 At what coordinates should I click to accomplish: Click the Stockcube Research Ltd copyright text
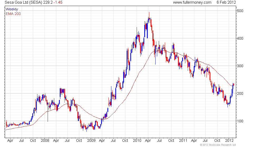click(218, 145)
